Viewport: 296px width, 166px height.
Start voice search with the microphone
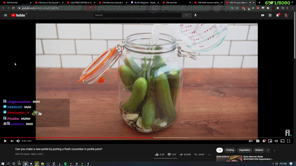(x=195, y=15)
